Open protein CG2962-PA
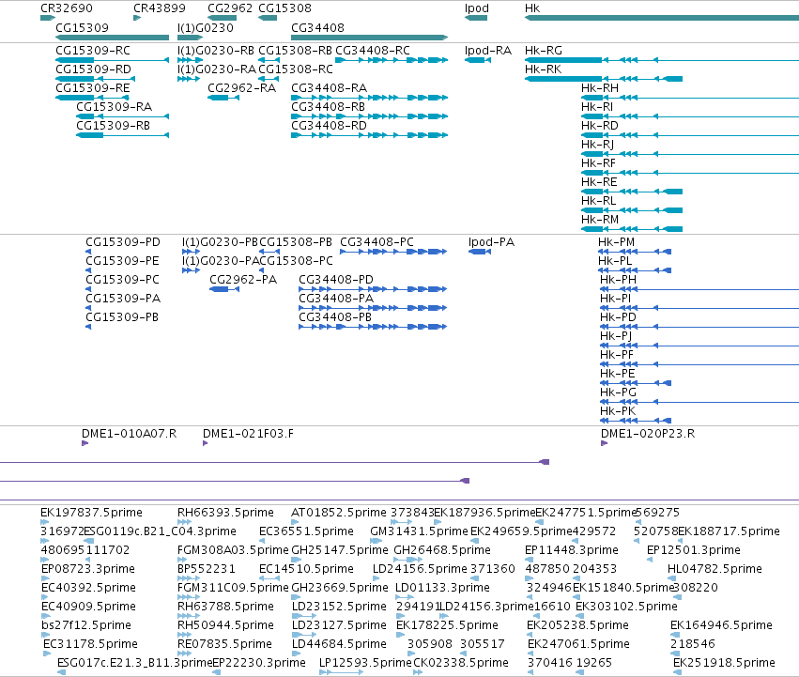Image resolution: width=799 pixels, height=677 pixels. tap(243, 280)
